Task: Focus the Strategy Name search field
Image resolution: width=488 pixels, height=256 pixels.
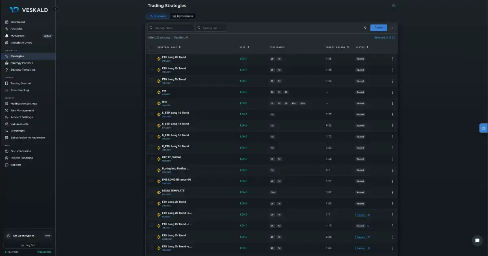Action: coord(171,28)
